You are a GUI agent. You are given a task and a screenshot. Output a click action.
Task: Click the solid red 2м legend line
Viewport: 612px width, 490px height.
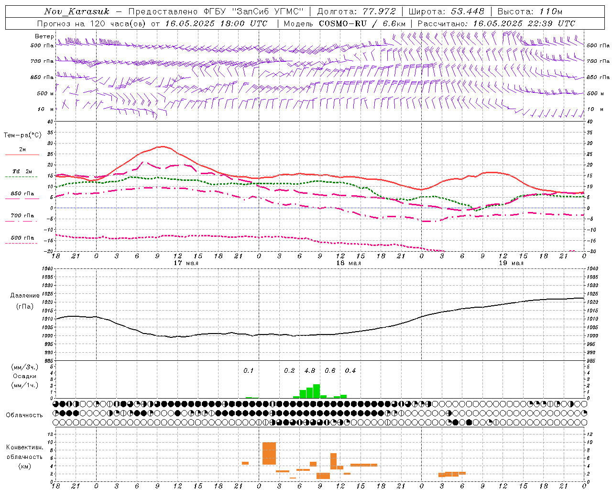[x=22, y=155]
